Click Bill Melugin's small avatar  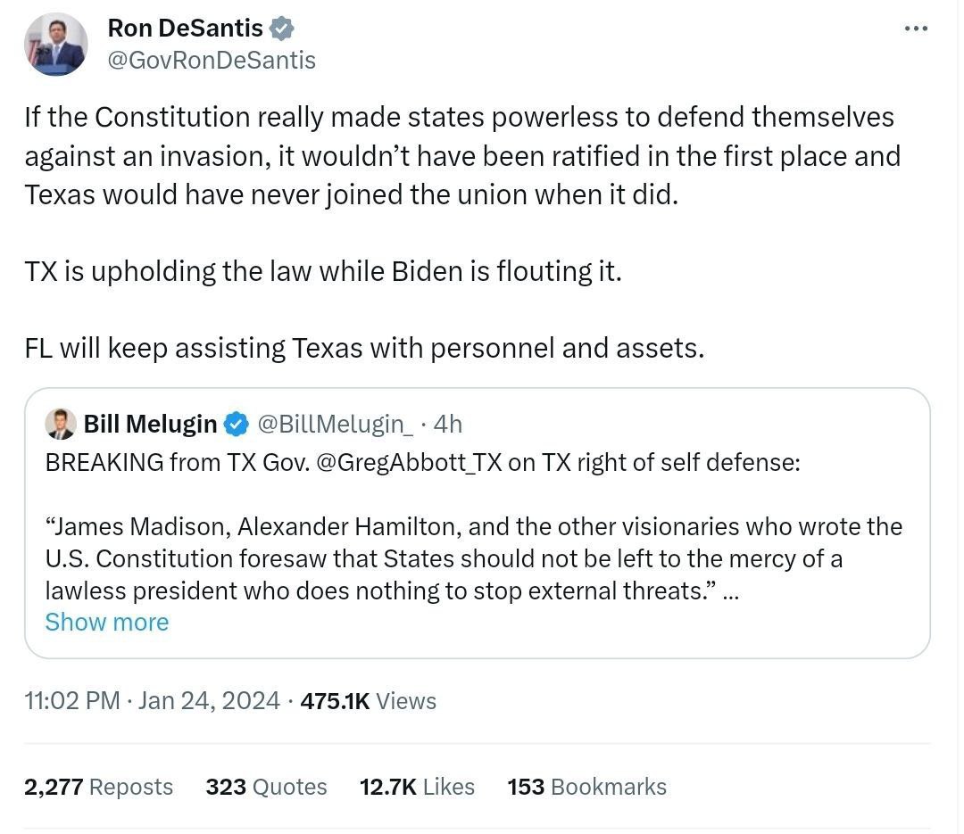[x=61, y=425]
